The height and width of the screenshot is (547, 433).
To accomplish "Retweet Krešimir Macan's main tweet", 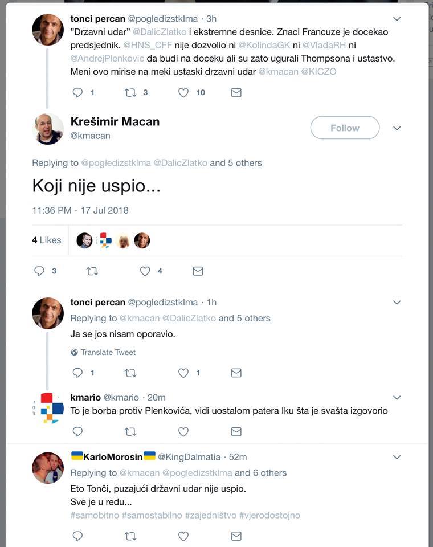I will pos(92,271).
